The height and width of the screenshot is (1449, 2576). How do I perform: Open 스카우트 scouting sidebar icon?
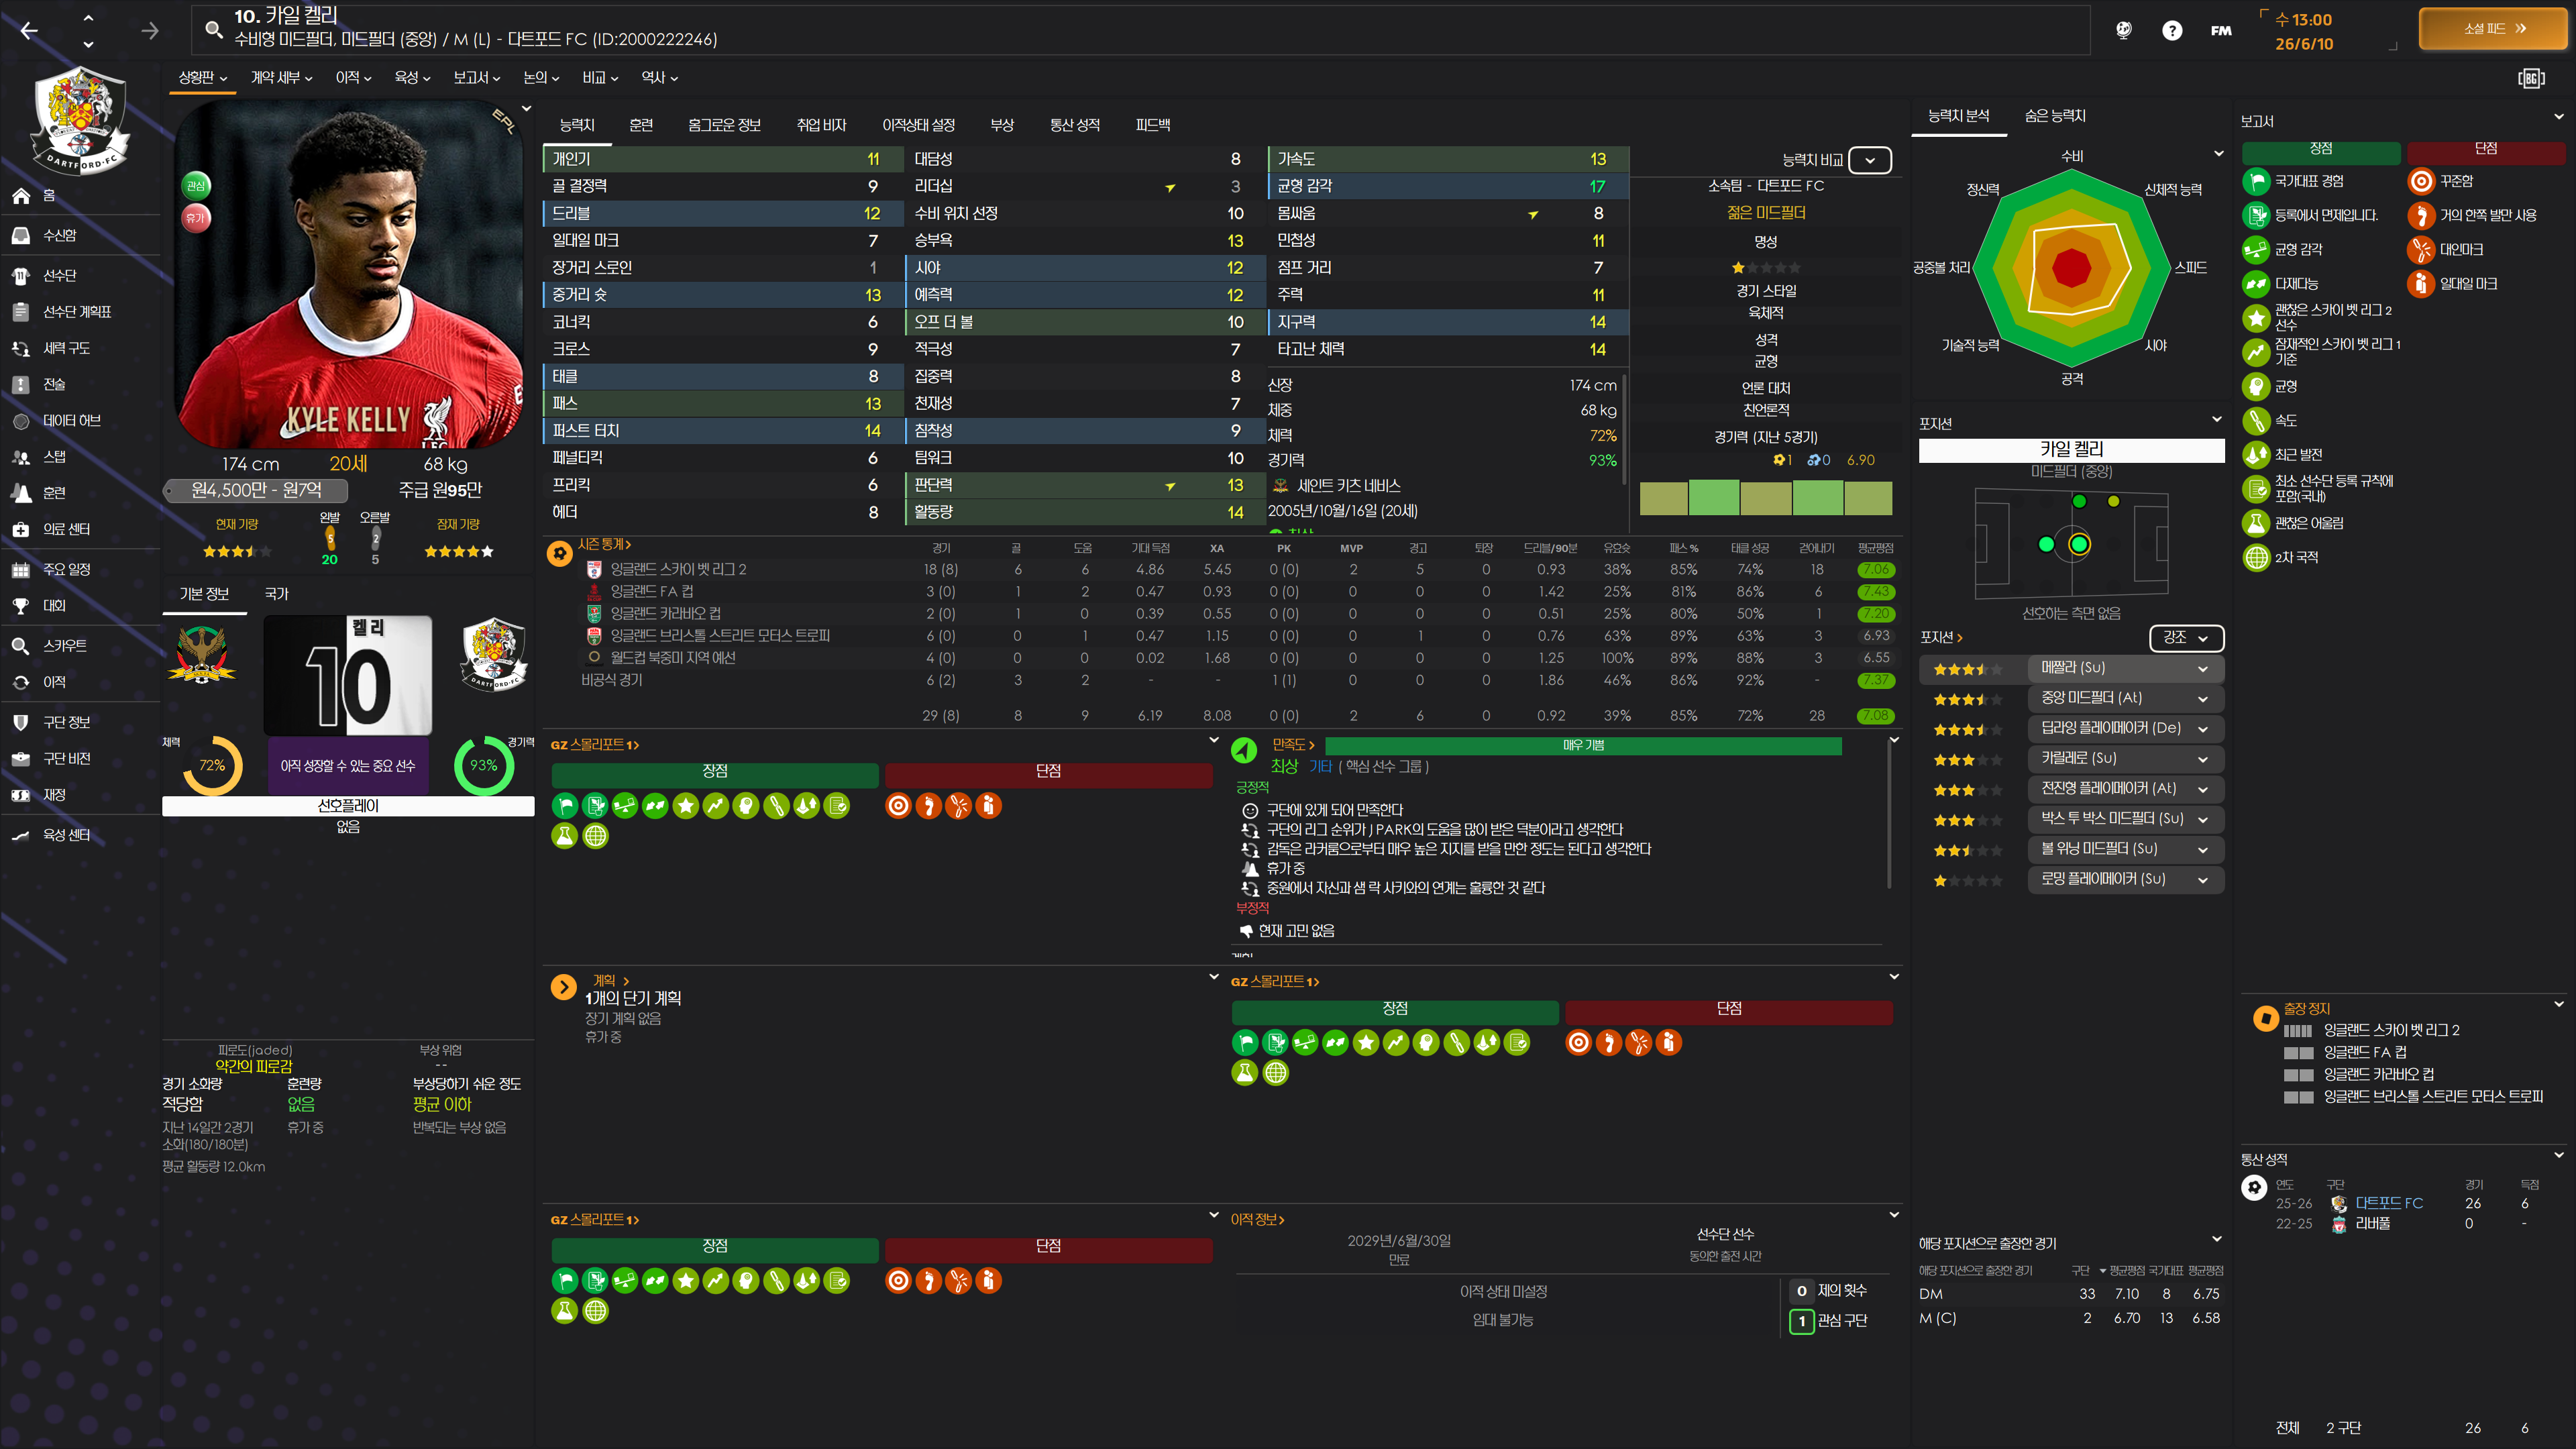(x=21, y=646)
